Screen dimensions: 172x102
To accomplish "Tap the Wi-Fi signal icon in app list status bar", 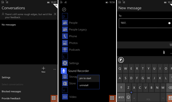I will click(x=66, y=2).
